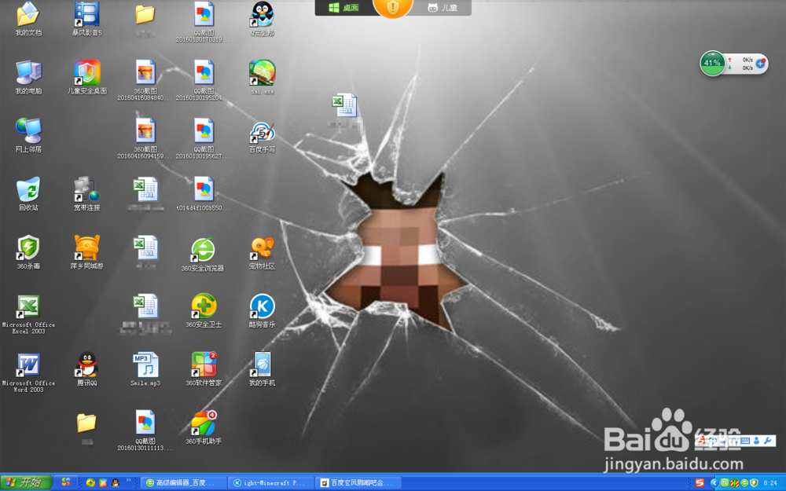Image resolution: width=786 pixels, height=491 pixels.
Task: Toggle 中 Chinese/English mode on IME bar
Action: pyautogui.click(x=712, y=441)
